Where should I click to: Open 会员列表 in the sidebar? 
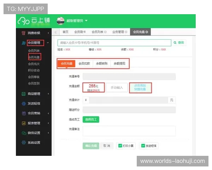click(34, 51)
